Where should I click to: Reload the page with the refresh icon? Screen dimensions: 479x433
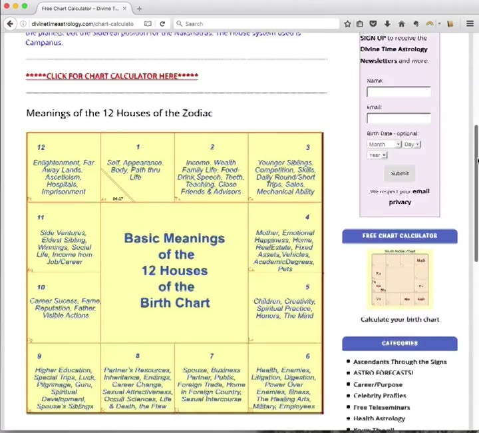click(162, 23)
